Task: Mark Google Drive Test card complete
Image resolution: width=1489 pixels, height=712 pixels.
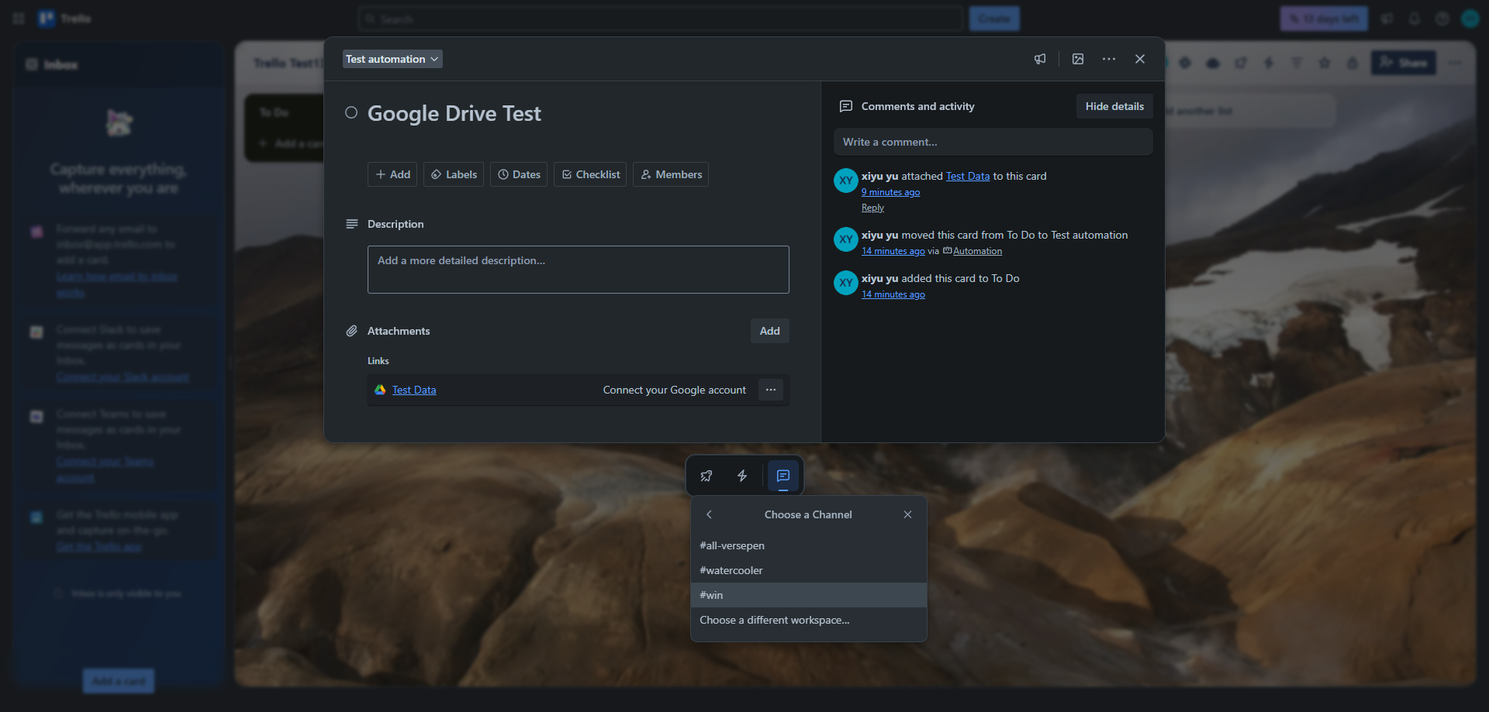Action: click(351, 112)
